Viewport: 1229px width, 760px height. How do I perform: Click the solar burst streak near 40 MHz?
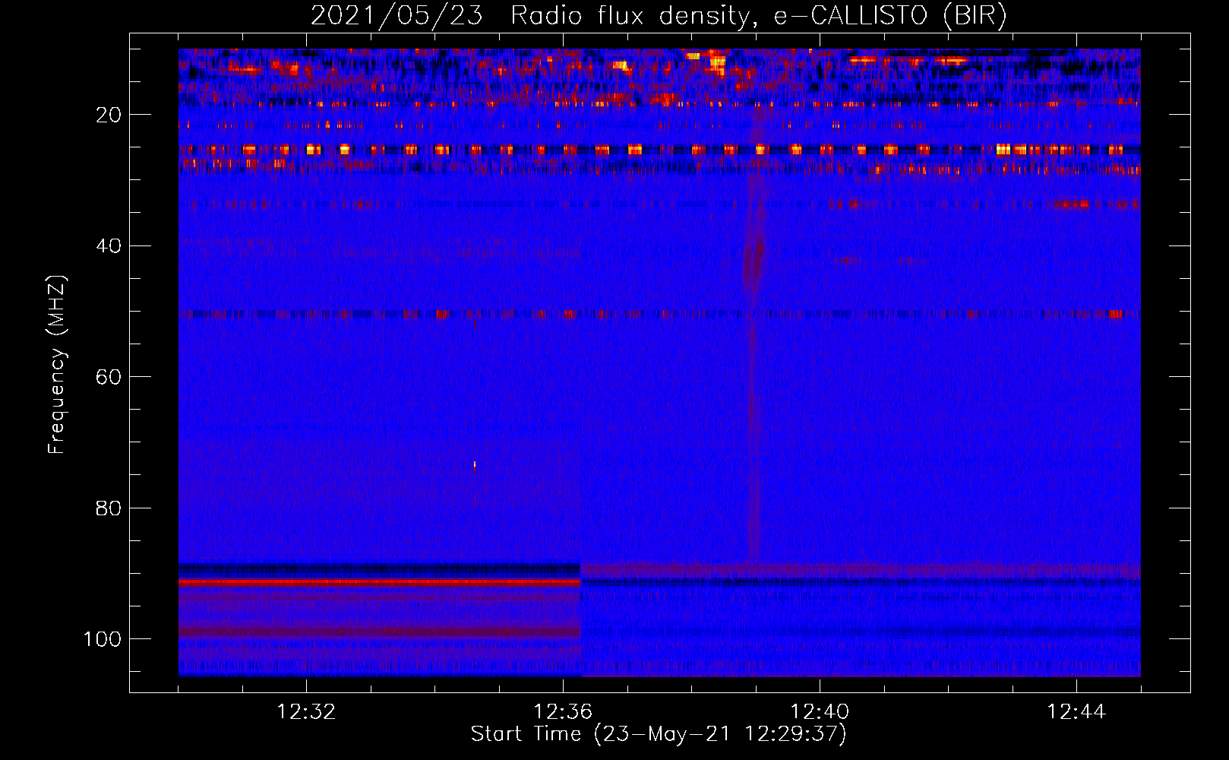(754, 264)
